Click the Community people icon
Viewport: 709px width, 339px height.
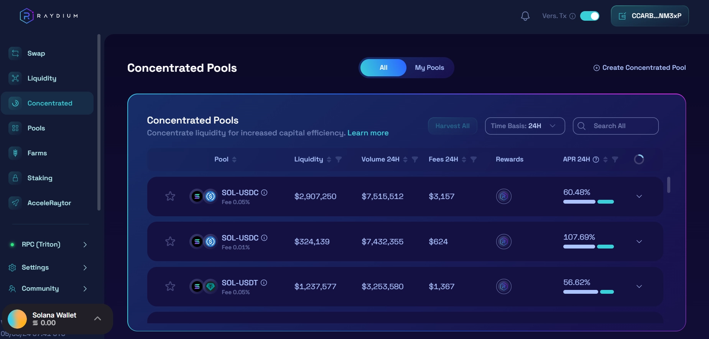point(12,288)
